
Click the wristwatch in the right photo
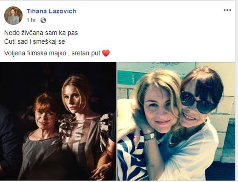click(x=150, y=136)
